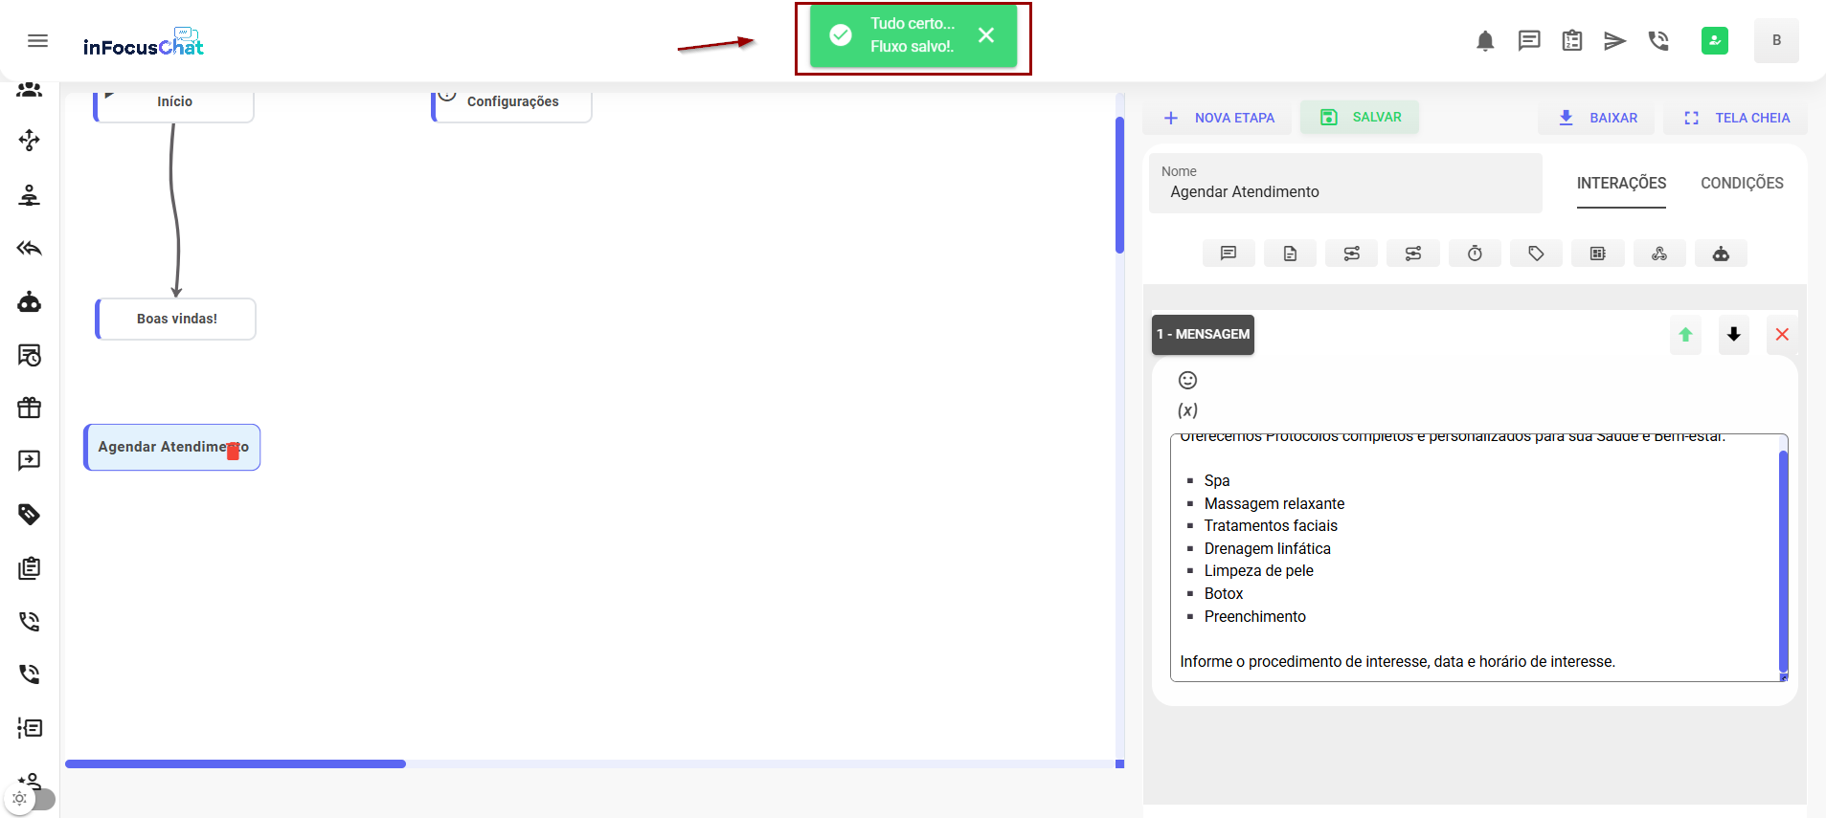Insert emoji into the message
Viewport: 1826px width, 818px height.
coord(1187,380)
